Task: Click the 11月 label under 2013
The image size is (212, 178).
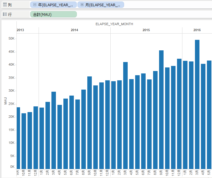Action: point(30,173)
